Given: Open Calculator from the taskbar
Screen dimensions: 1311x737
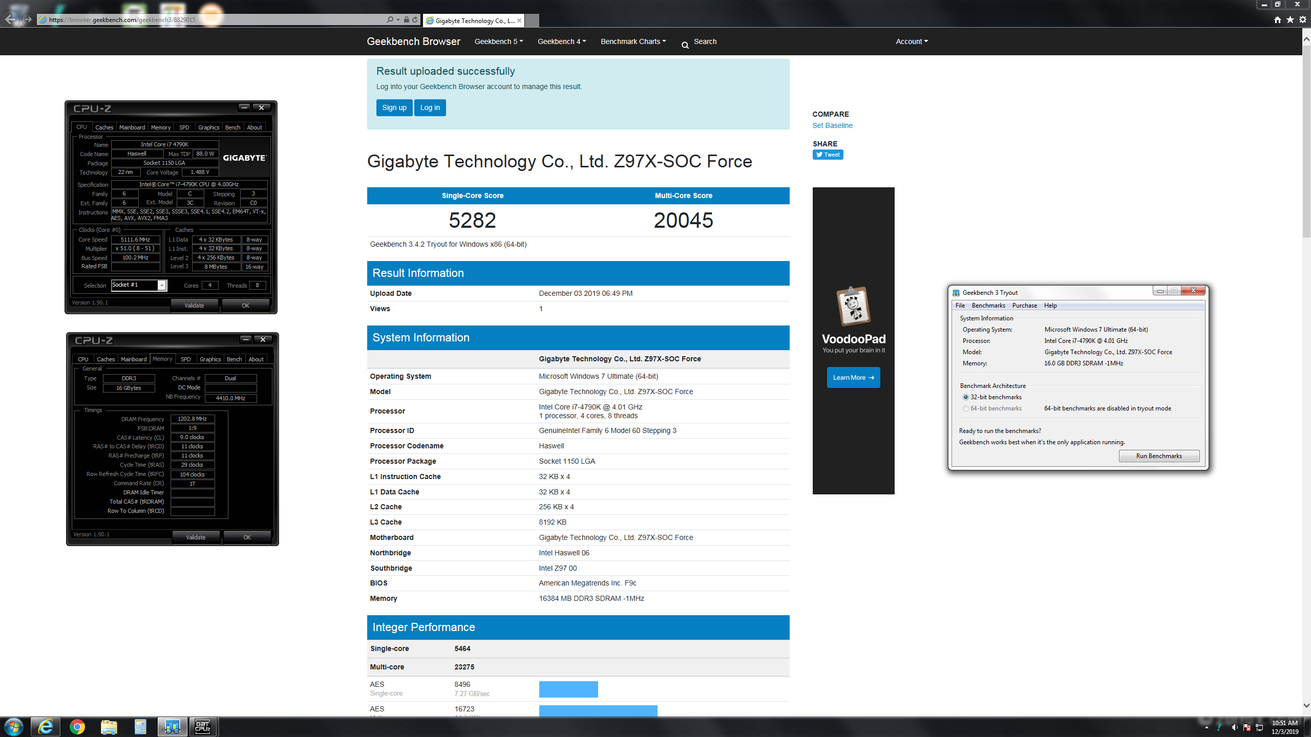Looking at the screenshot, I should 140,727.
